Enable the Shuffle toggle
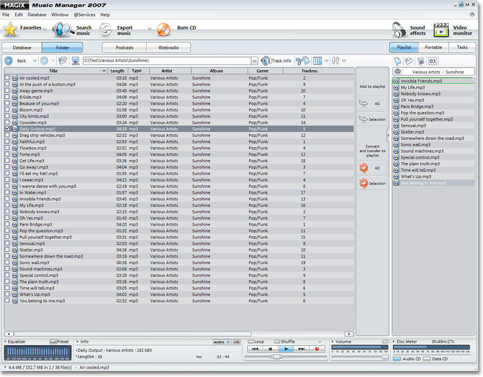The width and height of the screenshot is (483, 377). point(277,341)
